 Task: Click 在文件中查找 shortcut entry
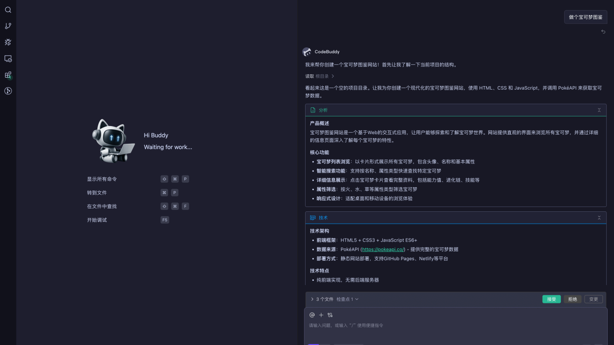[102, 207]
